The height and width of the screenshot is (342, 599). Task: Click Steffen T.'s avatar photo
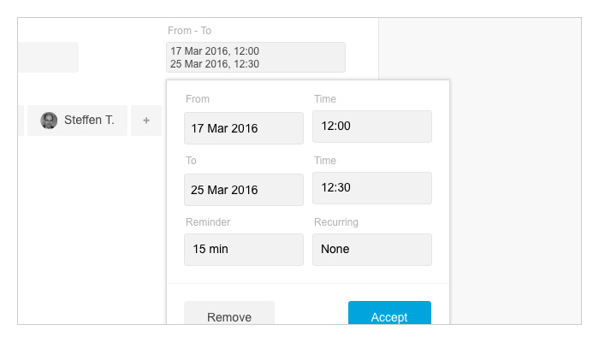pos(49,121)
